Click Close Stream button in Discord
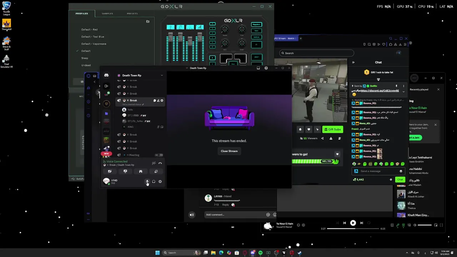The image size is (457, 257). click(x=229, y=151)
